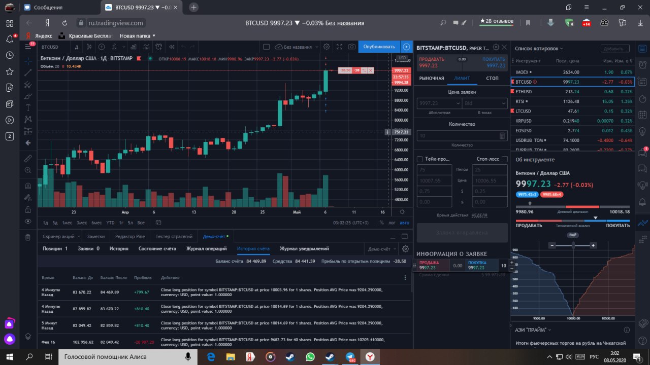
Task: Open the account history three-dot menu
Action: [405, 278]
